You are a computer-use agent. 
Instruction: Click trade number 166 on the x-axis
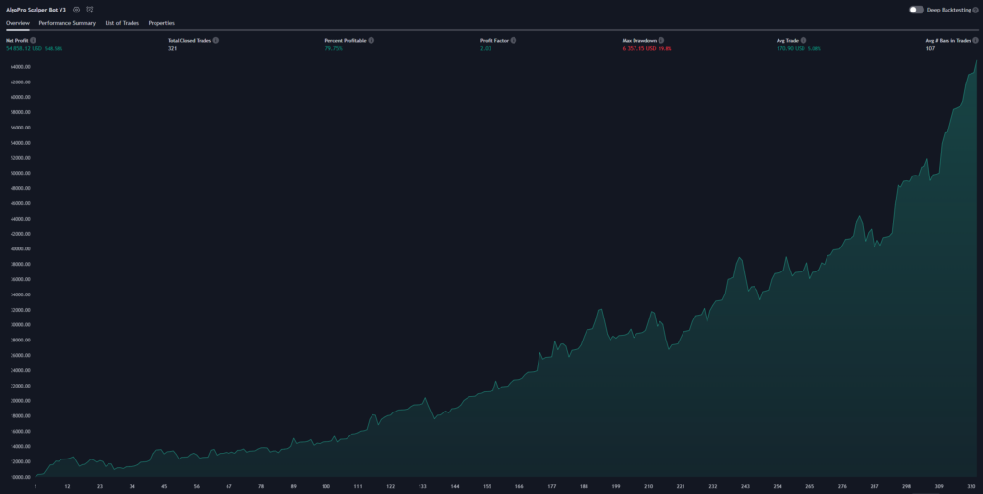[518, 486]
